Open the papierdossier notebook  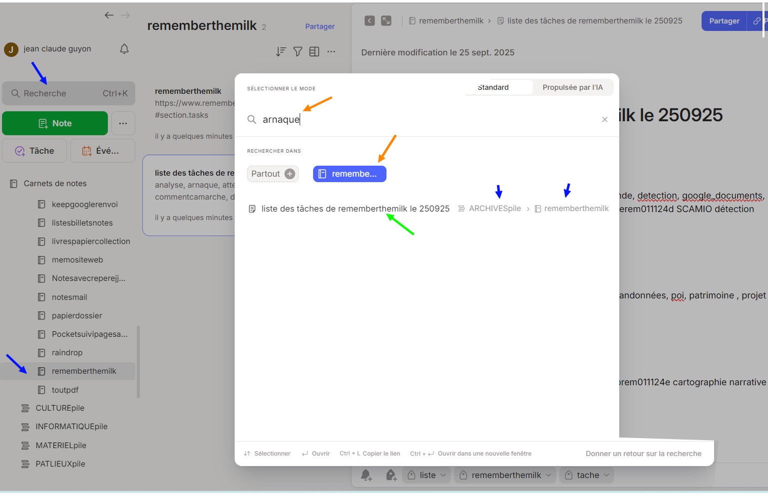(x=77, y=316)
